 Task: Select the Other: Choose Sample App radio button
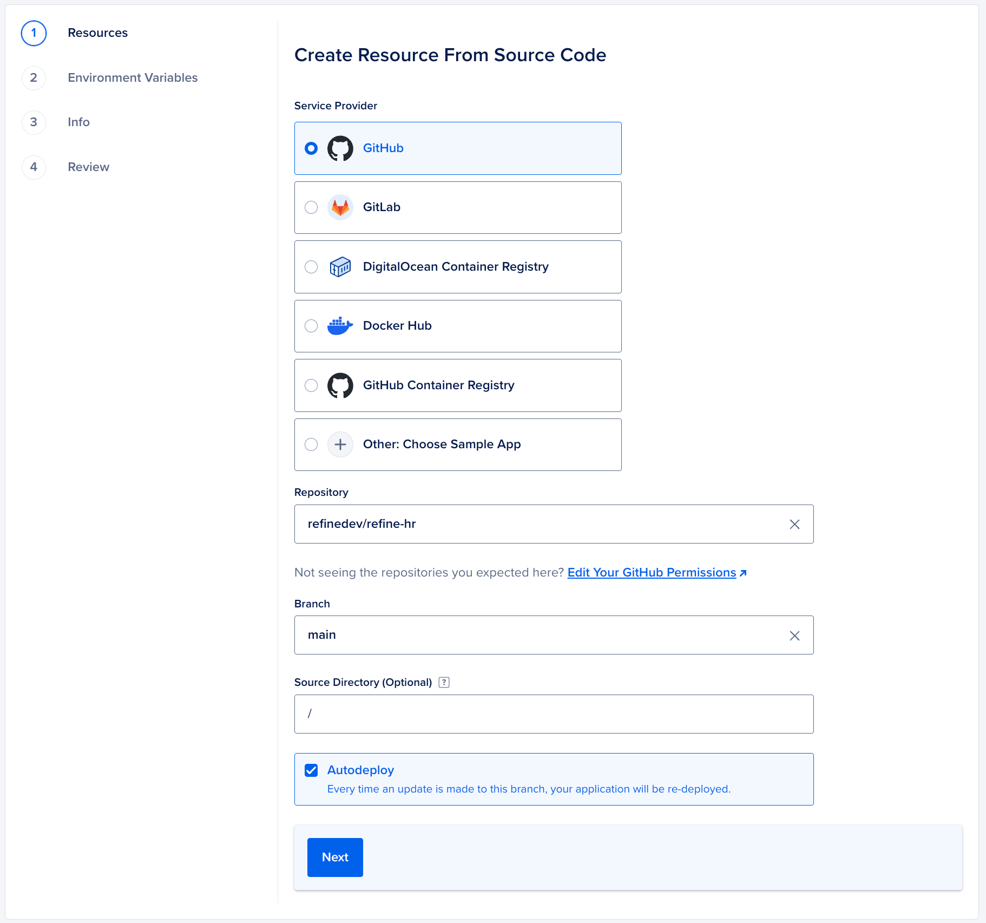point(311,444)
